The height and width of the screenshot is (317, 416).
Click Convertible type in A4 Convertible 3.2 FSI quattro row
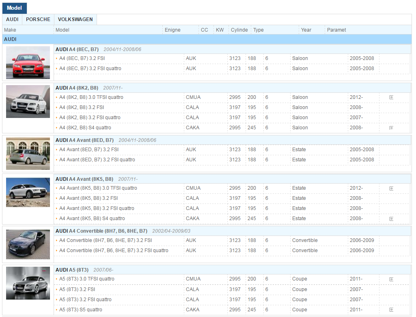[305, 251]
